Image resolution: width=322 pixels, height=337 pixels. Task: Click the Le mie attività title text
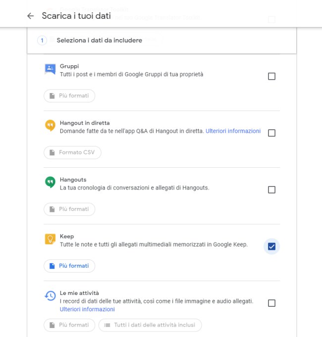(x=79, y=293)
